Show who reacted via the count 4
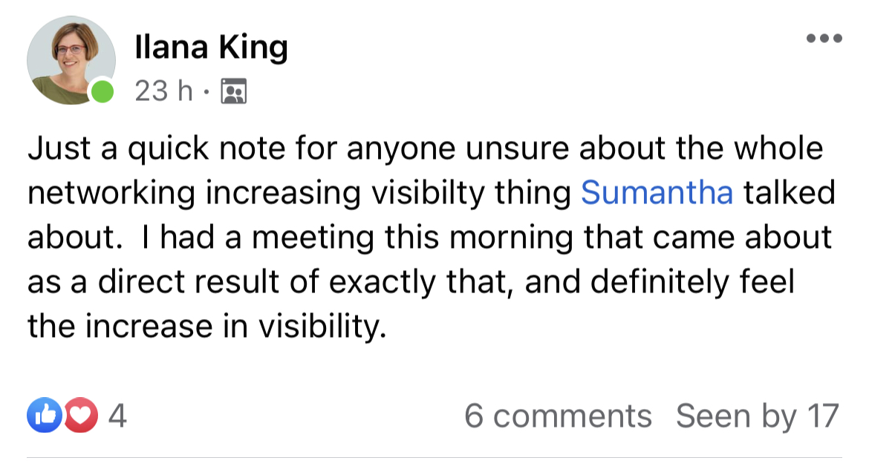 pyautogui.click(x=117, y=416)
